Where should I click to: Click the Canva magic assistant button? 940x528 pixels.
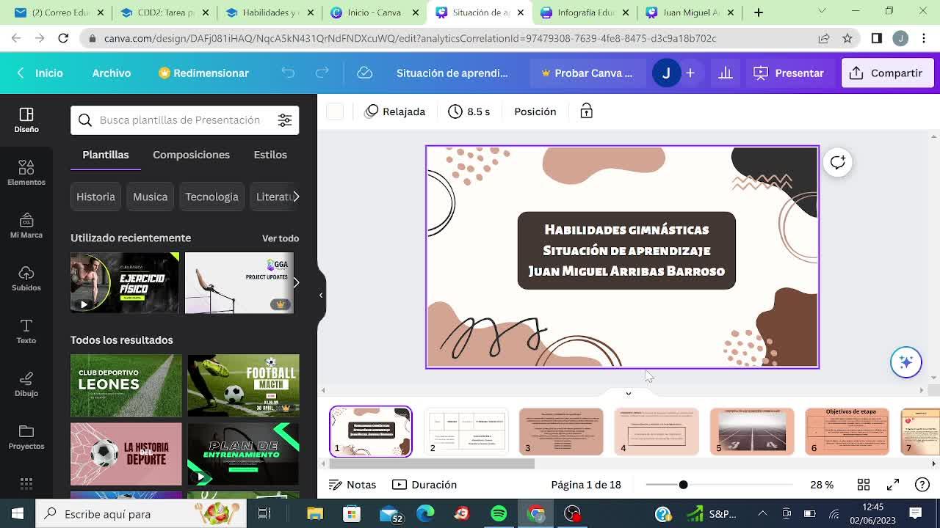pyautogui.click(x=905, y=362)
